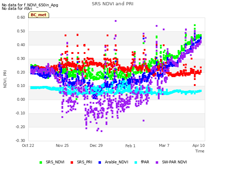
Task: Click the 0.10 y-axis tick label
Action: tap(21, 86)
